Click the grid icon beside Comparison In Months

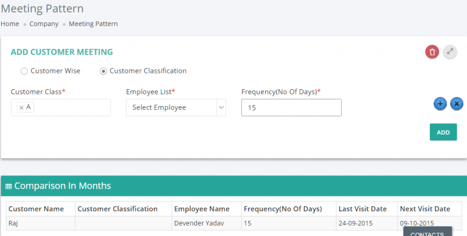(9, 186)
